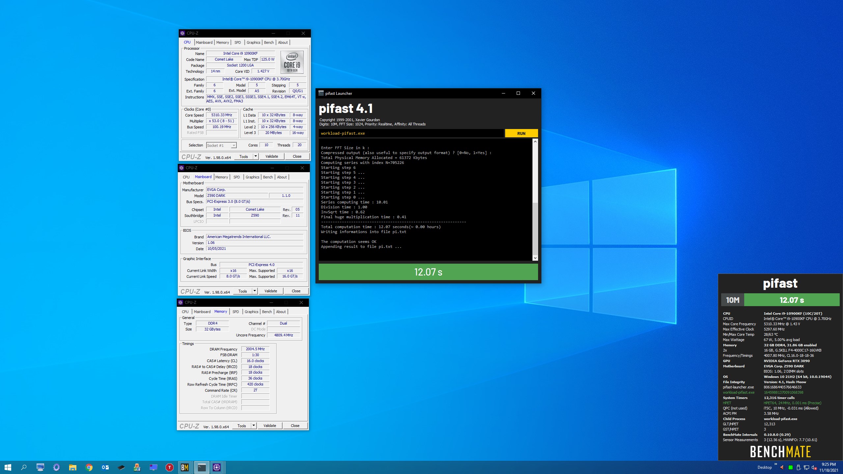Expand the Tools dropdown arrow in Memory window
843x474 pixels.
[254, 426]
